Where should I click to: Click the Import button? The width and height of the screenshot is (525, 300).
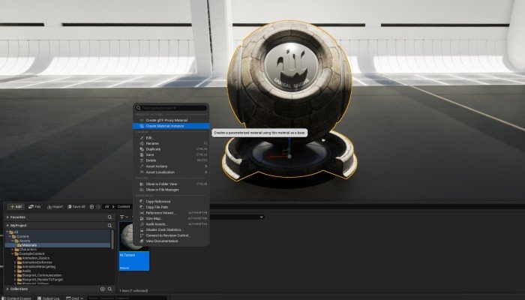click(x=55, y=206)
